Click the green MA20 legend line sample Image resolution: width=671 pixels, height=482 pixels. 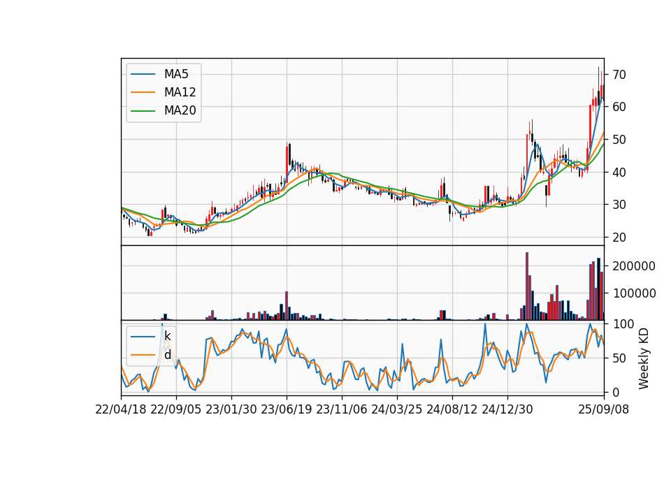pyautogui.click(x=143, y=110)
